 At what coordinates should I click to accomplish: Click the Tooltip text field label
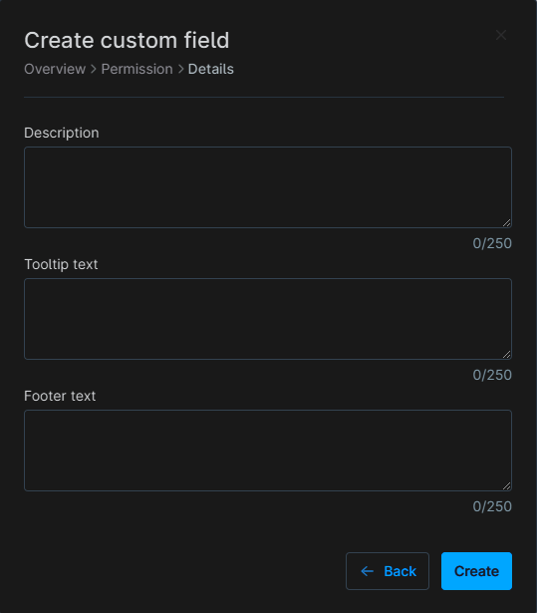click(x=61, y=264)
